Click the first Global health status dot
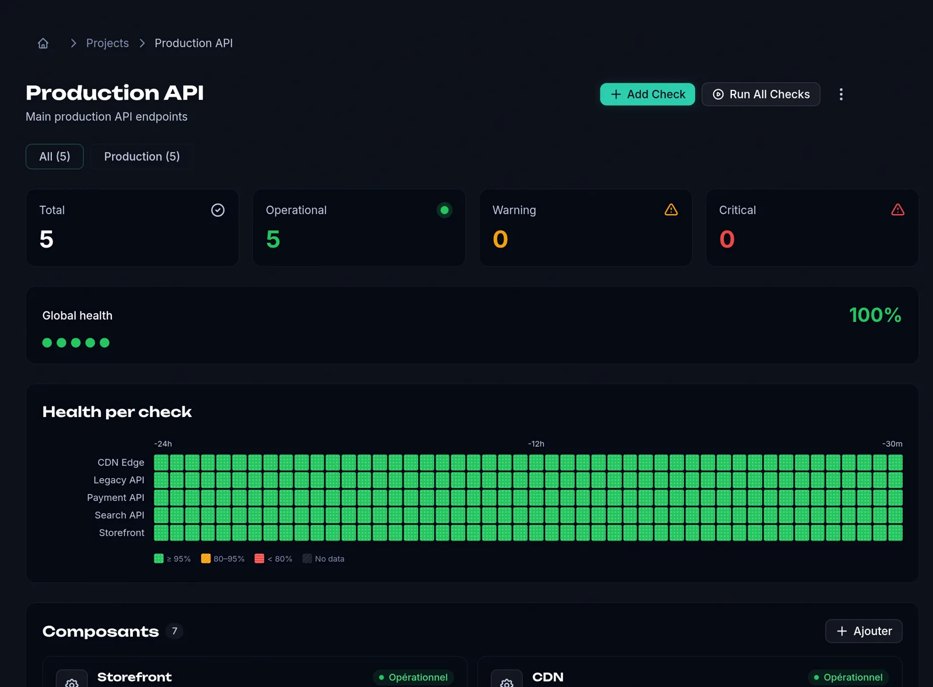The width and height of the screenshot is (933, 687). [x=47, y=343]
